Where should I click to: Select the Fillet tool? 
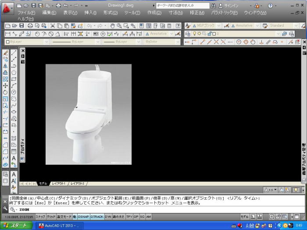[x=5, y=152]
